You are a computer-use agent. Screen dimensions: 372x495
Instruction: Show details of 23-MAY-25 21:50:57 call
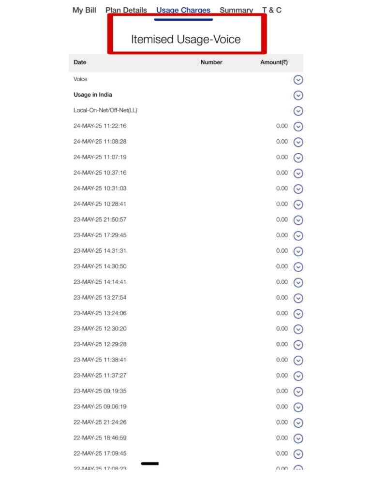(x=298, y=220)
